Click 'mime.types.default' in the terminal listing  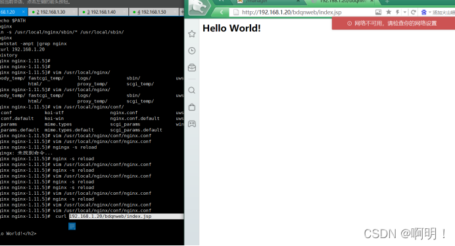point(69,130)
